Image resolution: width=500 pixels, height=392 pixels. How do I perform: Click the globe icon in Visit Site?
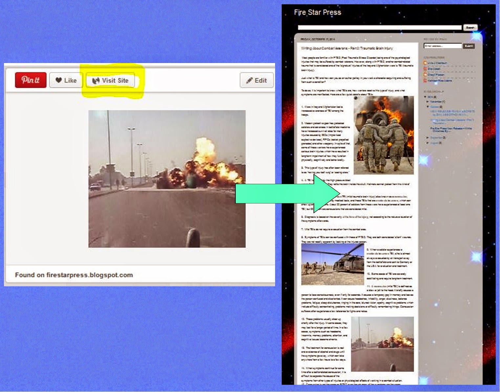tap(96, 80)
